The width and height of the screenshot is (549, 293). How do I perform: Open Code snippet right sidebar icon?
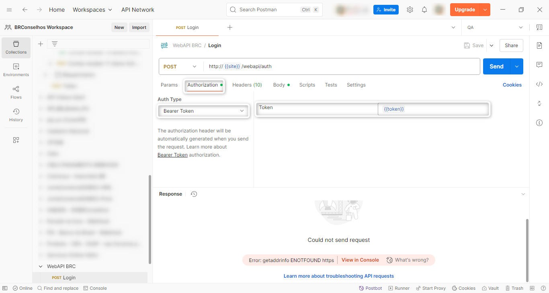tap(539, 84)
